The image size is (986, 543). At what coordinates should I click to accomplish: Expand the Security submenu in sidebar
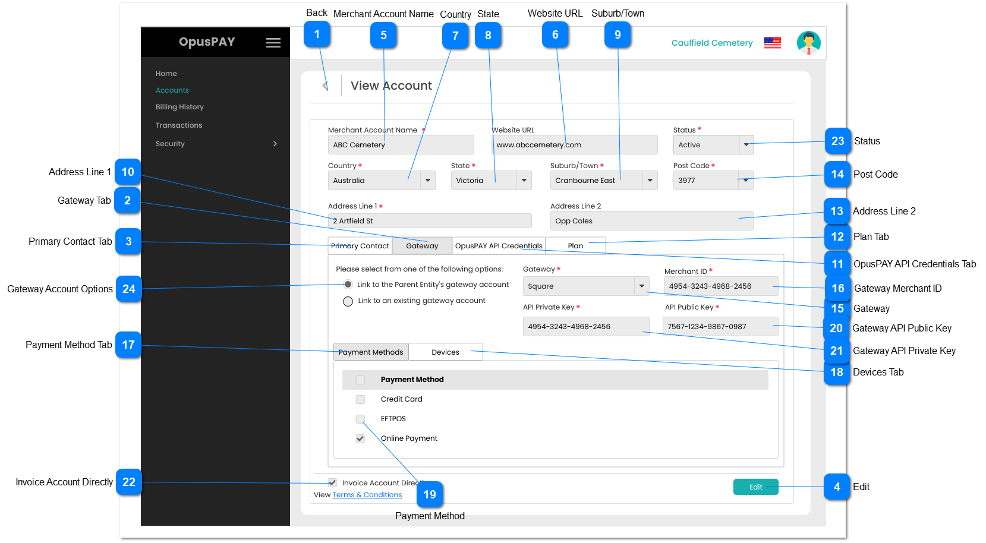275,144
